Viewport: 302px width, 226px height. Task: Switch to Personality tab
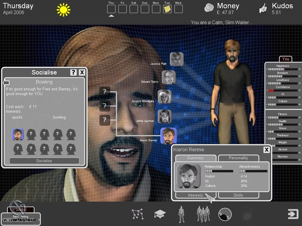(238, 158)
